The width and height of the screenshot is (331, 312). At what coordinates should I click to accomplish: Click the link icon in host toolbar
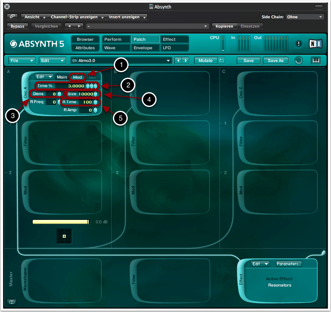tap(12, 17)
